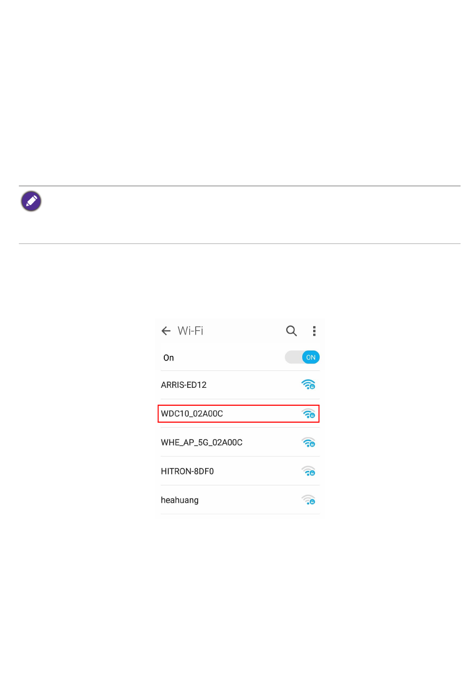Screen dimensions: 473x696
Task: Tap the heahuang network entry
Action: tap(240, 500)
